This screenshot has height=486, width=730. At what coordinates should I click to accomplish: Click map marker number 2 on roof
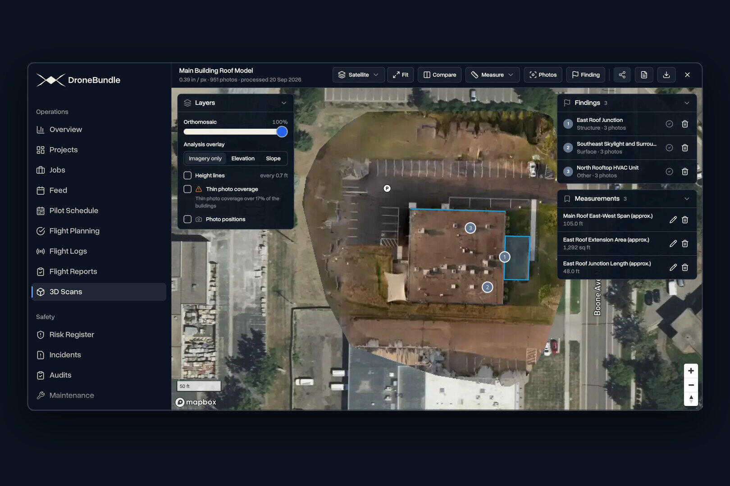click(x=487, y=287)
